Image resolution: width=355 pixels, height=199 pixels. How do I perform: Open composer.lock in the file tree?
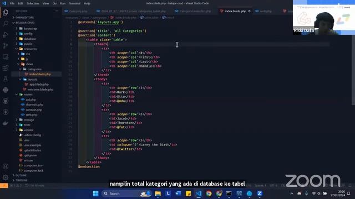click(x=33, y=171)
